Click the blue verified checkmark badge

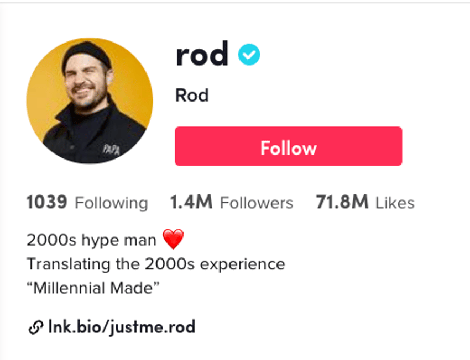pyautogui.click(x=249, y=55)
